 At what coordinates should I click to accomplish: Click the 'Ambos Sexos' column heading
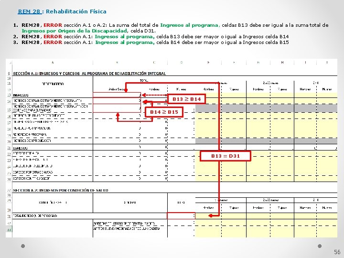[x=117, y=89]
